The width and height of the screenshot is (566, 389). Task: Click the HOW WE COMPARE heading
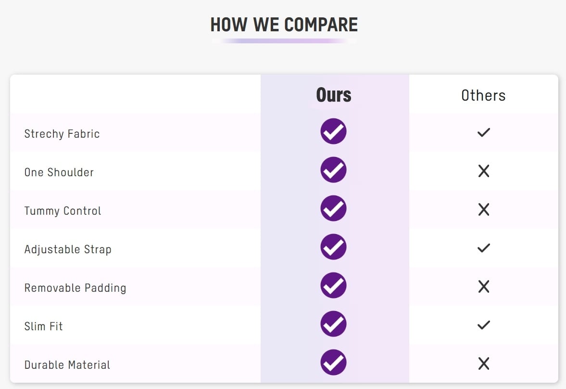[x=284, y=25]
